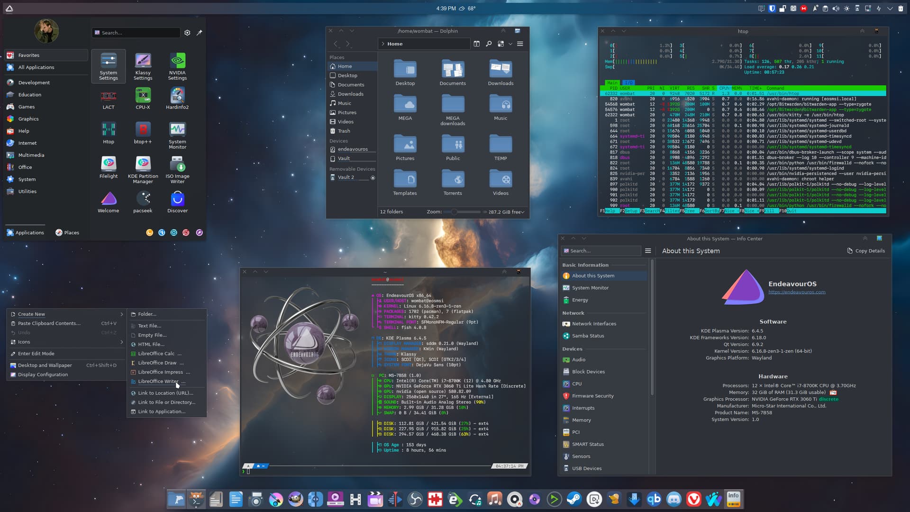910x512 pixels.
Task: Toggle Info Center sidebar via hamburger button
Action: [648, 251]
